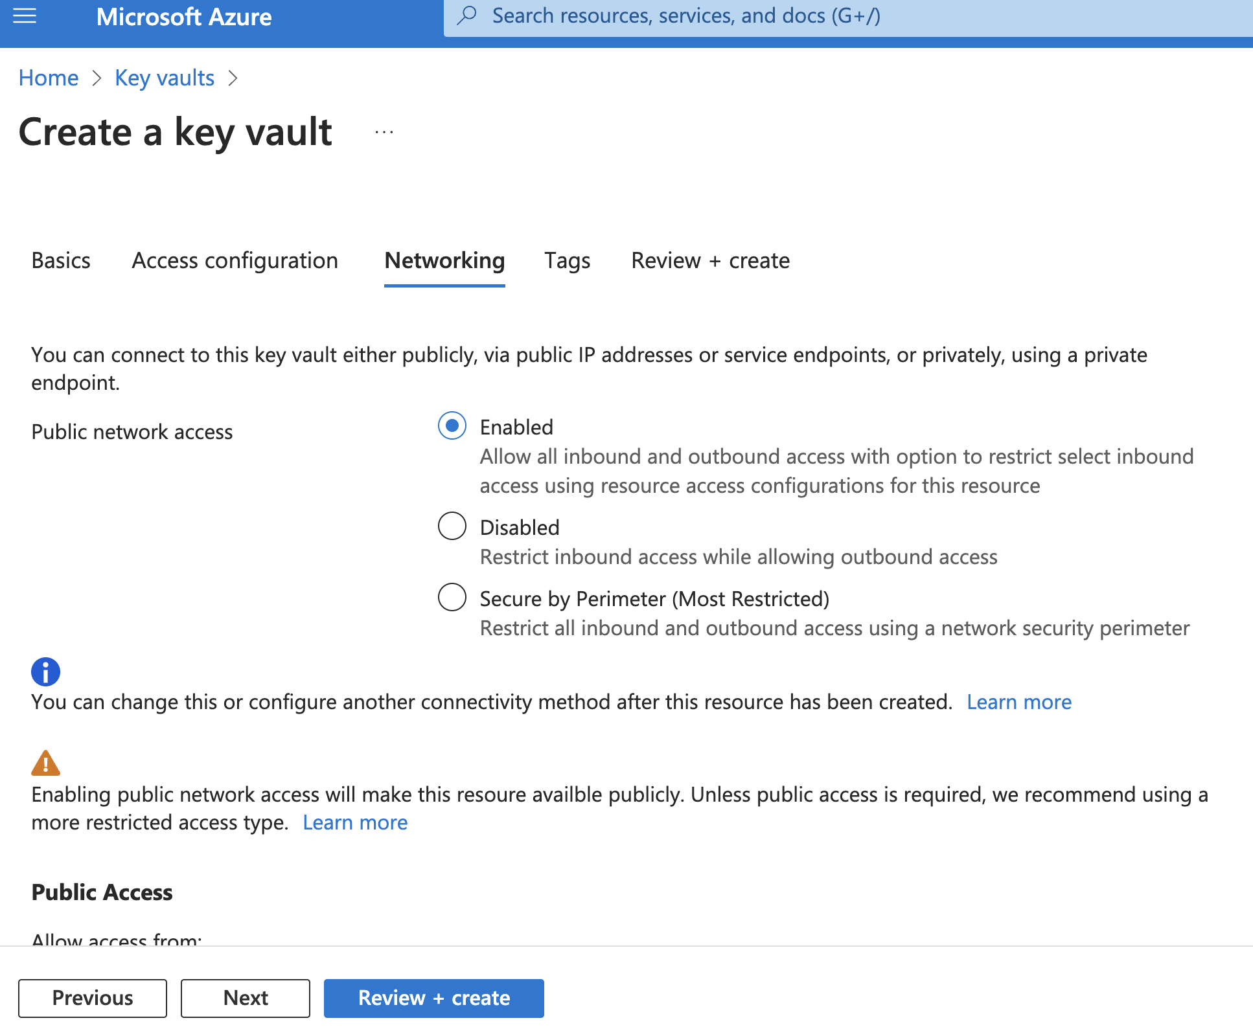The height and width of the screenshot is (1027, 1253).
Task: Click the blue information icon
Action: point(45,671)
